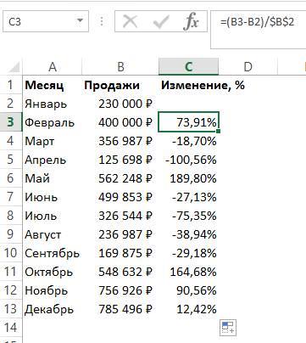This screenshot has width=306, height=343.
Task: Open the Auto Fill Options icon
Action: pyautogui.click(x=228, y=328)
